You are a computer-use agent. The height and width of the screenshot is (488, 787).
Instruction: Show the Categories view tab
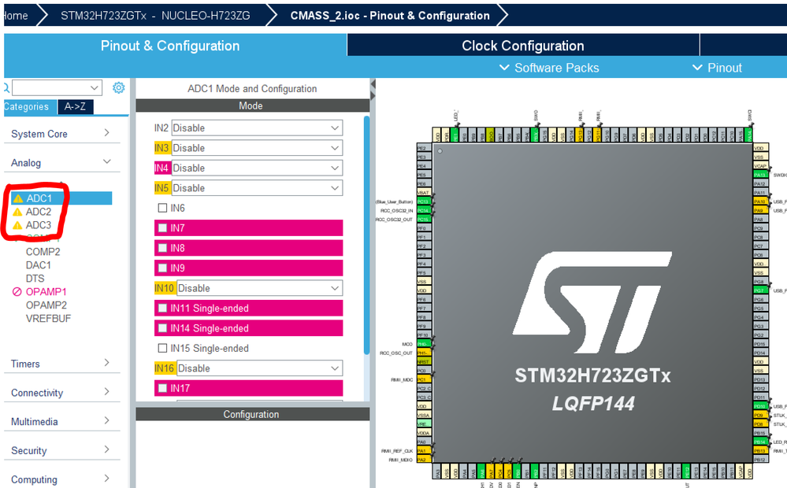(30, 107)
